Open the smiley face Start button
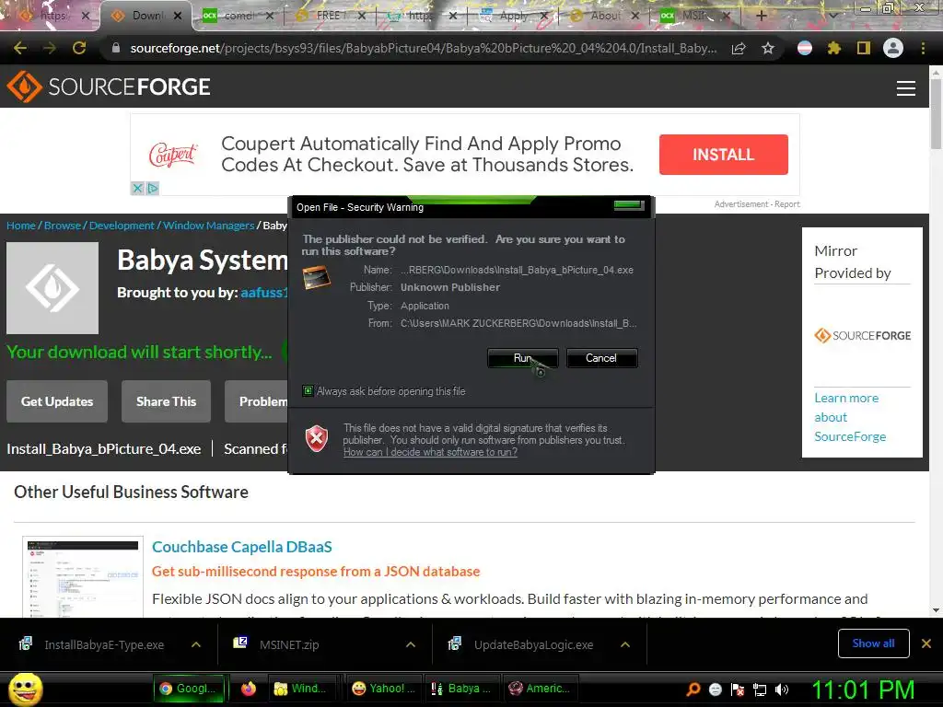943x707 pixels. [x=25, y=689]
